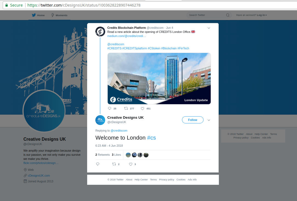Reply to the Credits tweet with 25 replies
This screenshot has width=297, height=201.
(x=110, y=109)
